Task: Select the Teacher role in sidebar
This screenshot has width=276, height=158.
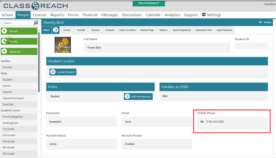Action: [19, 92]
